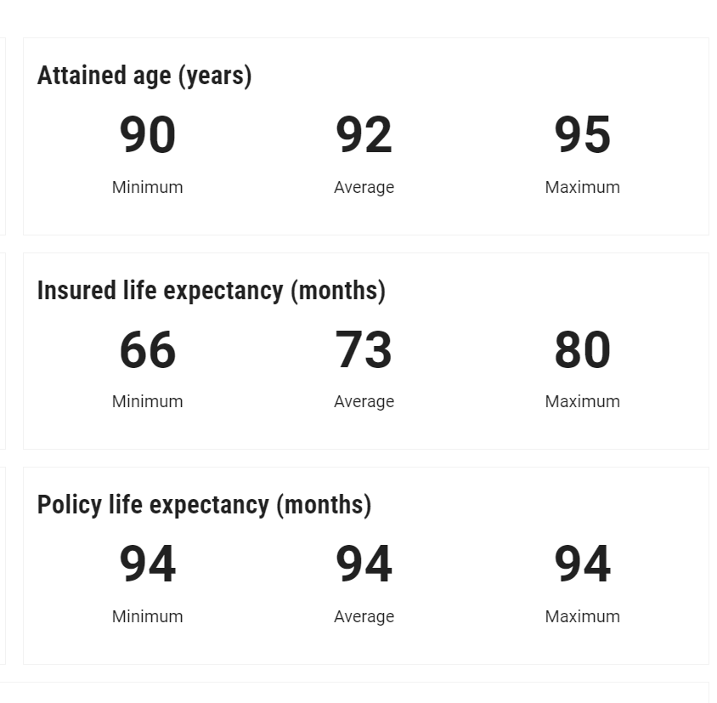Screen dimensions: 717x703
Task: Click Minimum label under insured life expectancy
Action: pyautogui.click(x=148, y=401)
